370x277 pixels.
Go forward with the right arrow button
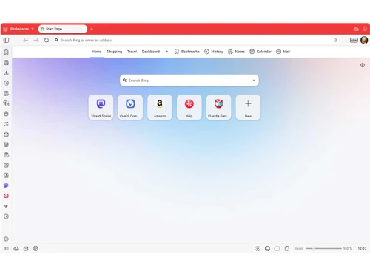[x=36, y=40]
